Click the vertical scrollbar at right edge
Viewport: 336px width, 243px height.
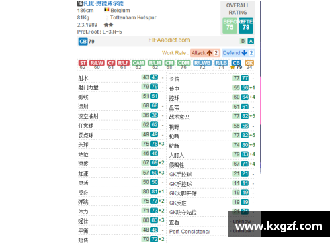pyautogui.click(x=260, y=87)
